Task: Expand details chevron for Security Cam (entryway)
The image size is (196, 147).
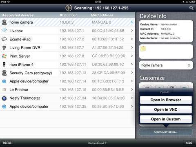Action: pyautogui.click(x=132, y=73)
